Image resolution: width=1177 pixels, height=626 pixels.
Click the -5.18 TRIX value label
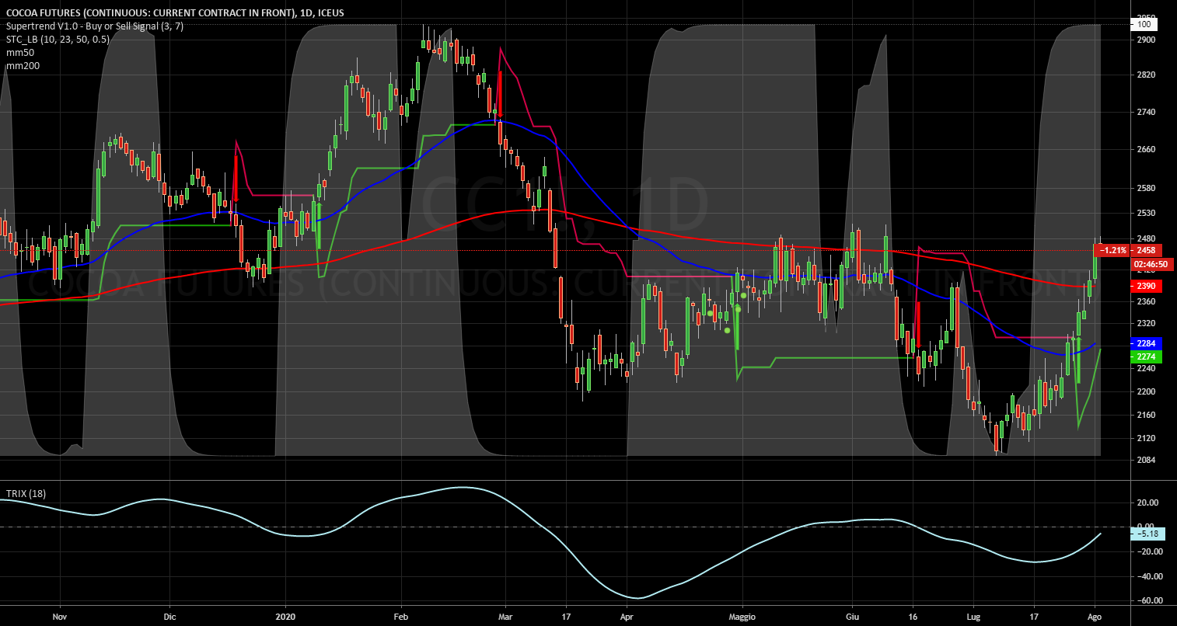click(x=1149, y=534)
